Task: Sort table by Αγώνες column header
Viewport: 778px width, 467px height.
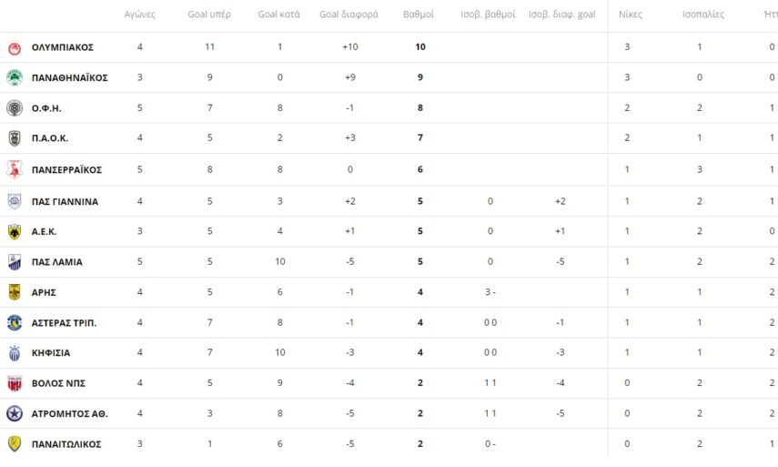Action: click(139, 15)
